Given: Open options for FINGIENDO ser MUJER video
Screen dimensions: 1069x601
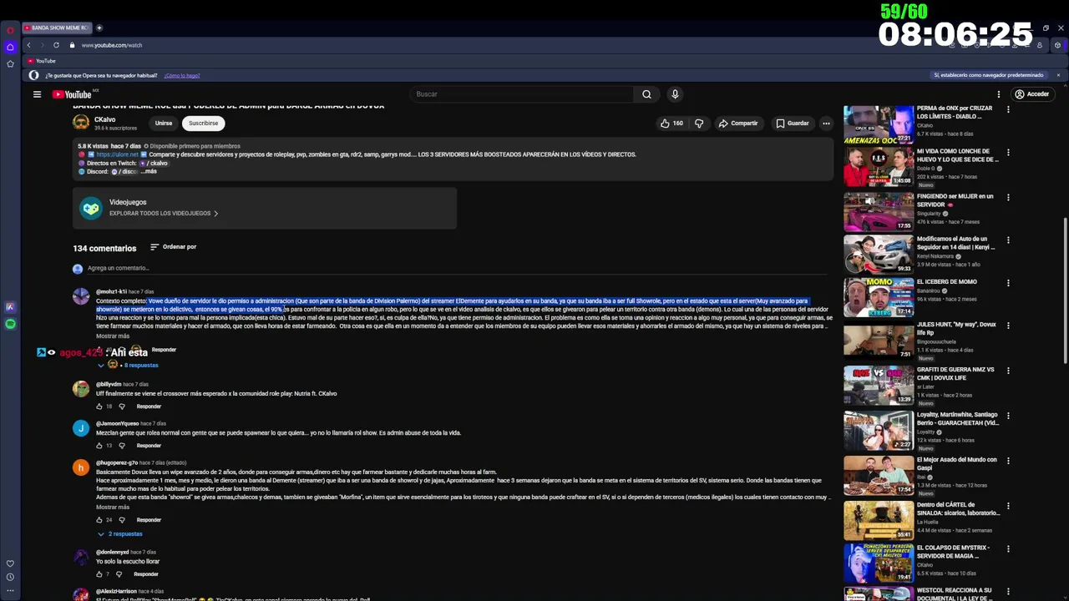Looking at the screenshot, I should tap(1008, 198).
